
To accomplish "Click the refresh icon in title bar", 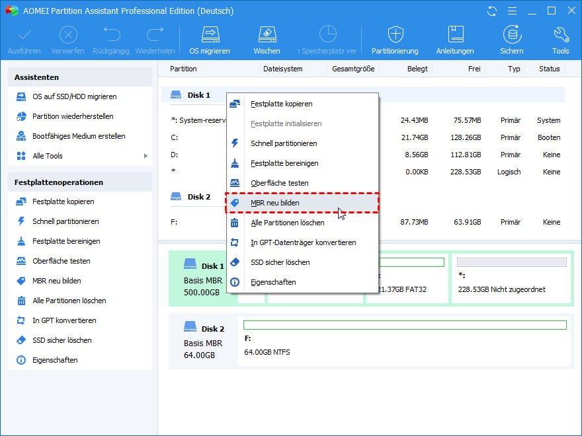I will coord(492,11).
